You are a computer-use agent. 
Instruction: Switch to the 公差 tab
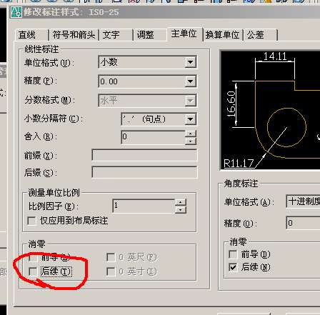261,35
